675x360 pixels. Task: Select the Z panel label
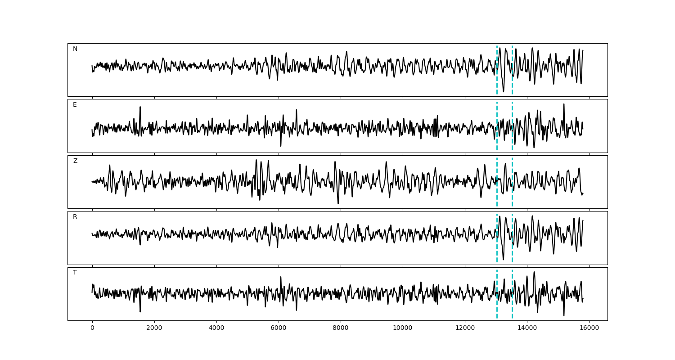[75, 161]
